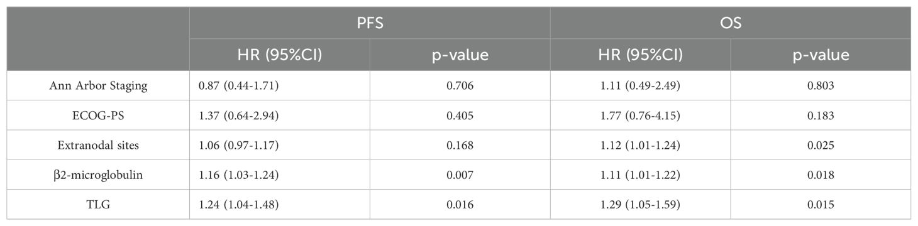The width and height of the screenshot is (918, 226).
Task: Click the p-value header under PFS
Action: coord(460,55)
